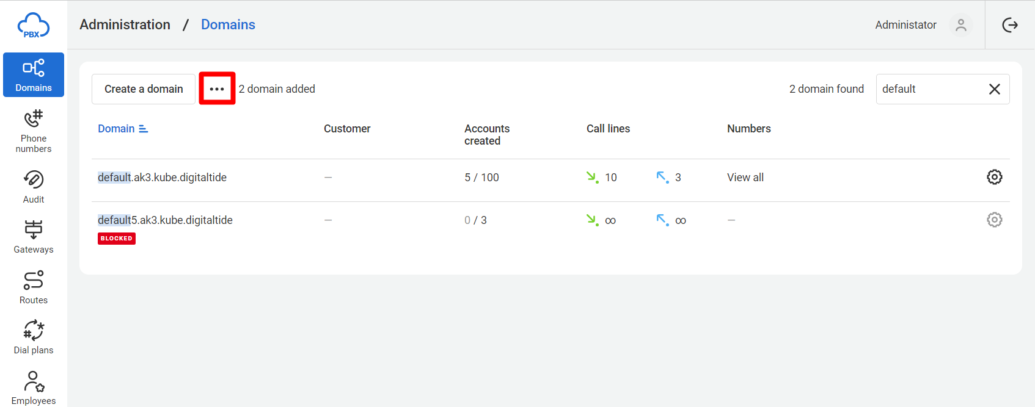This screenshot has width=1035, height=407.
Task: Clear the default search filter
Action: (x=995, y=89)
